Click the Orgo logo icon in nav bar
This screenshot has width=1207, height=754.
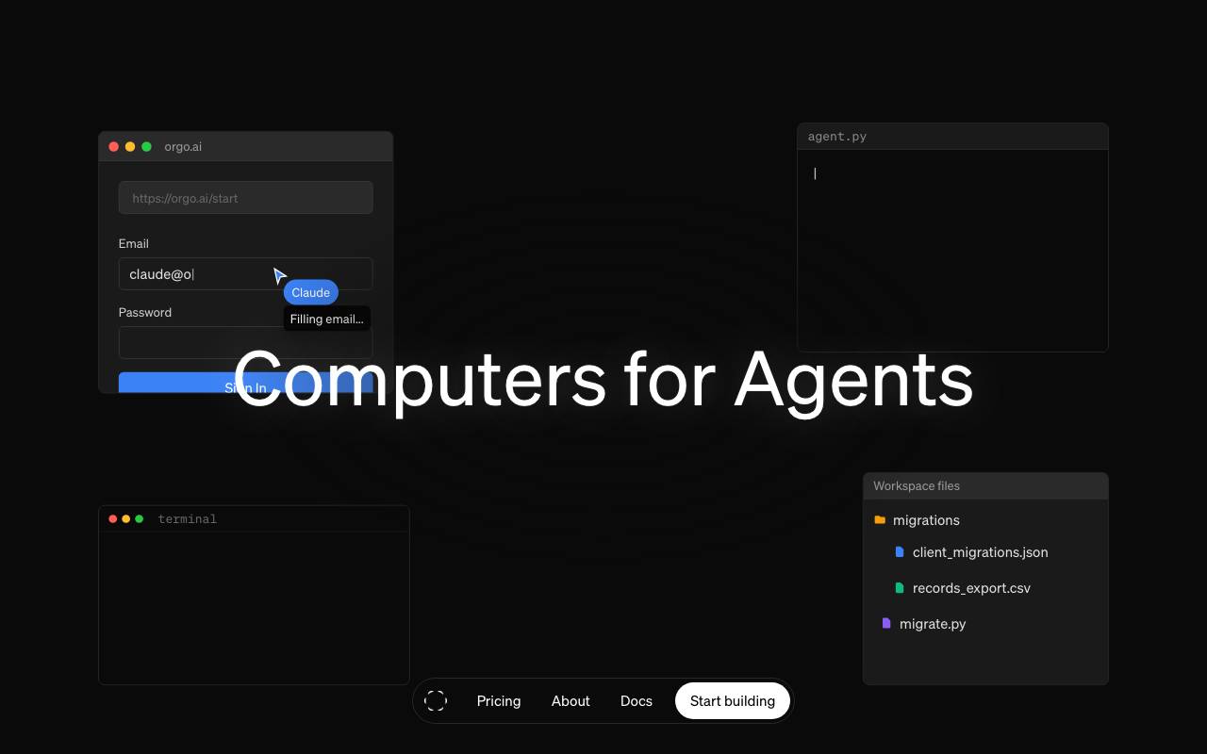(x=436, y=700)
